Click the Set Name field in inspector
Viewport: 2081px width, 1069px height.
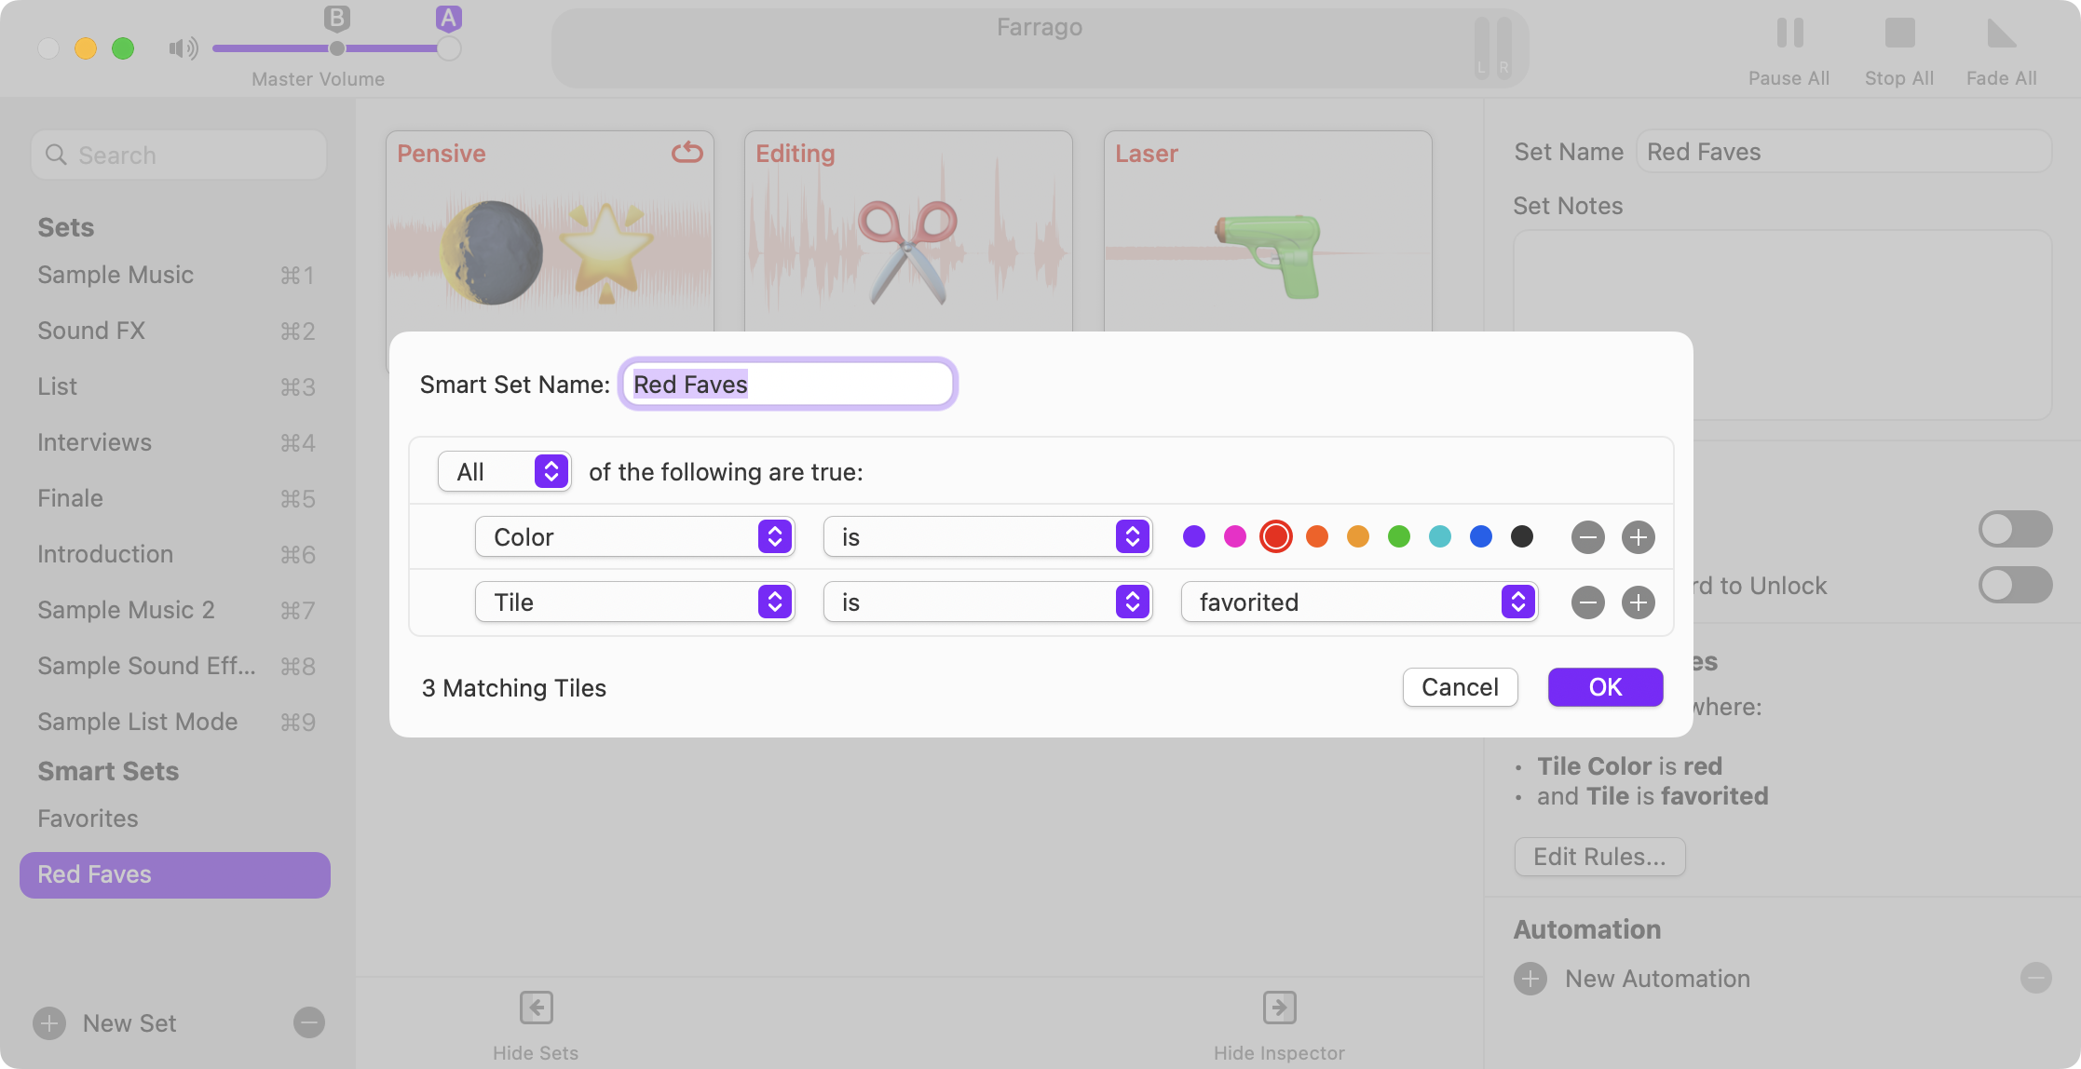1843,151
